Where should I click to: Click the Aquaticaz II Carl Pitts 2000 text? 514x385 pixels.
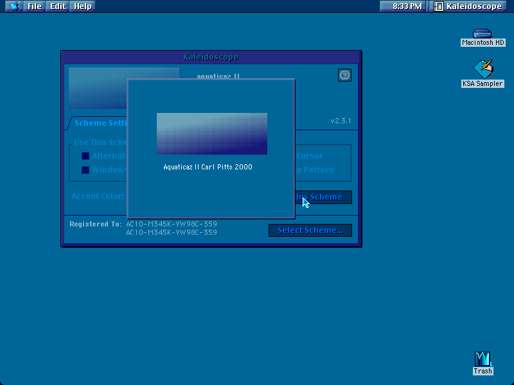point(208,167)
